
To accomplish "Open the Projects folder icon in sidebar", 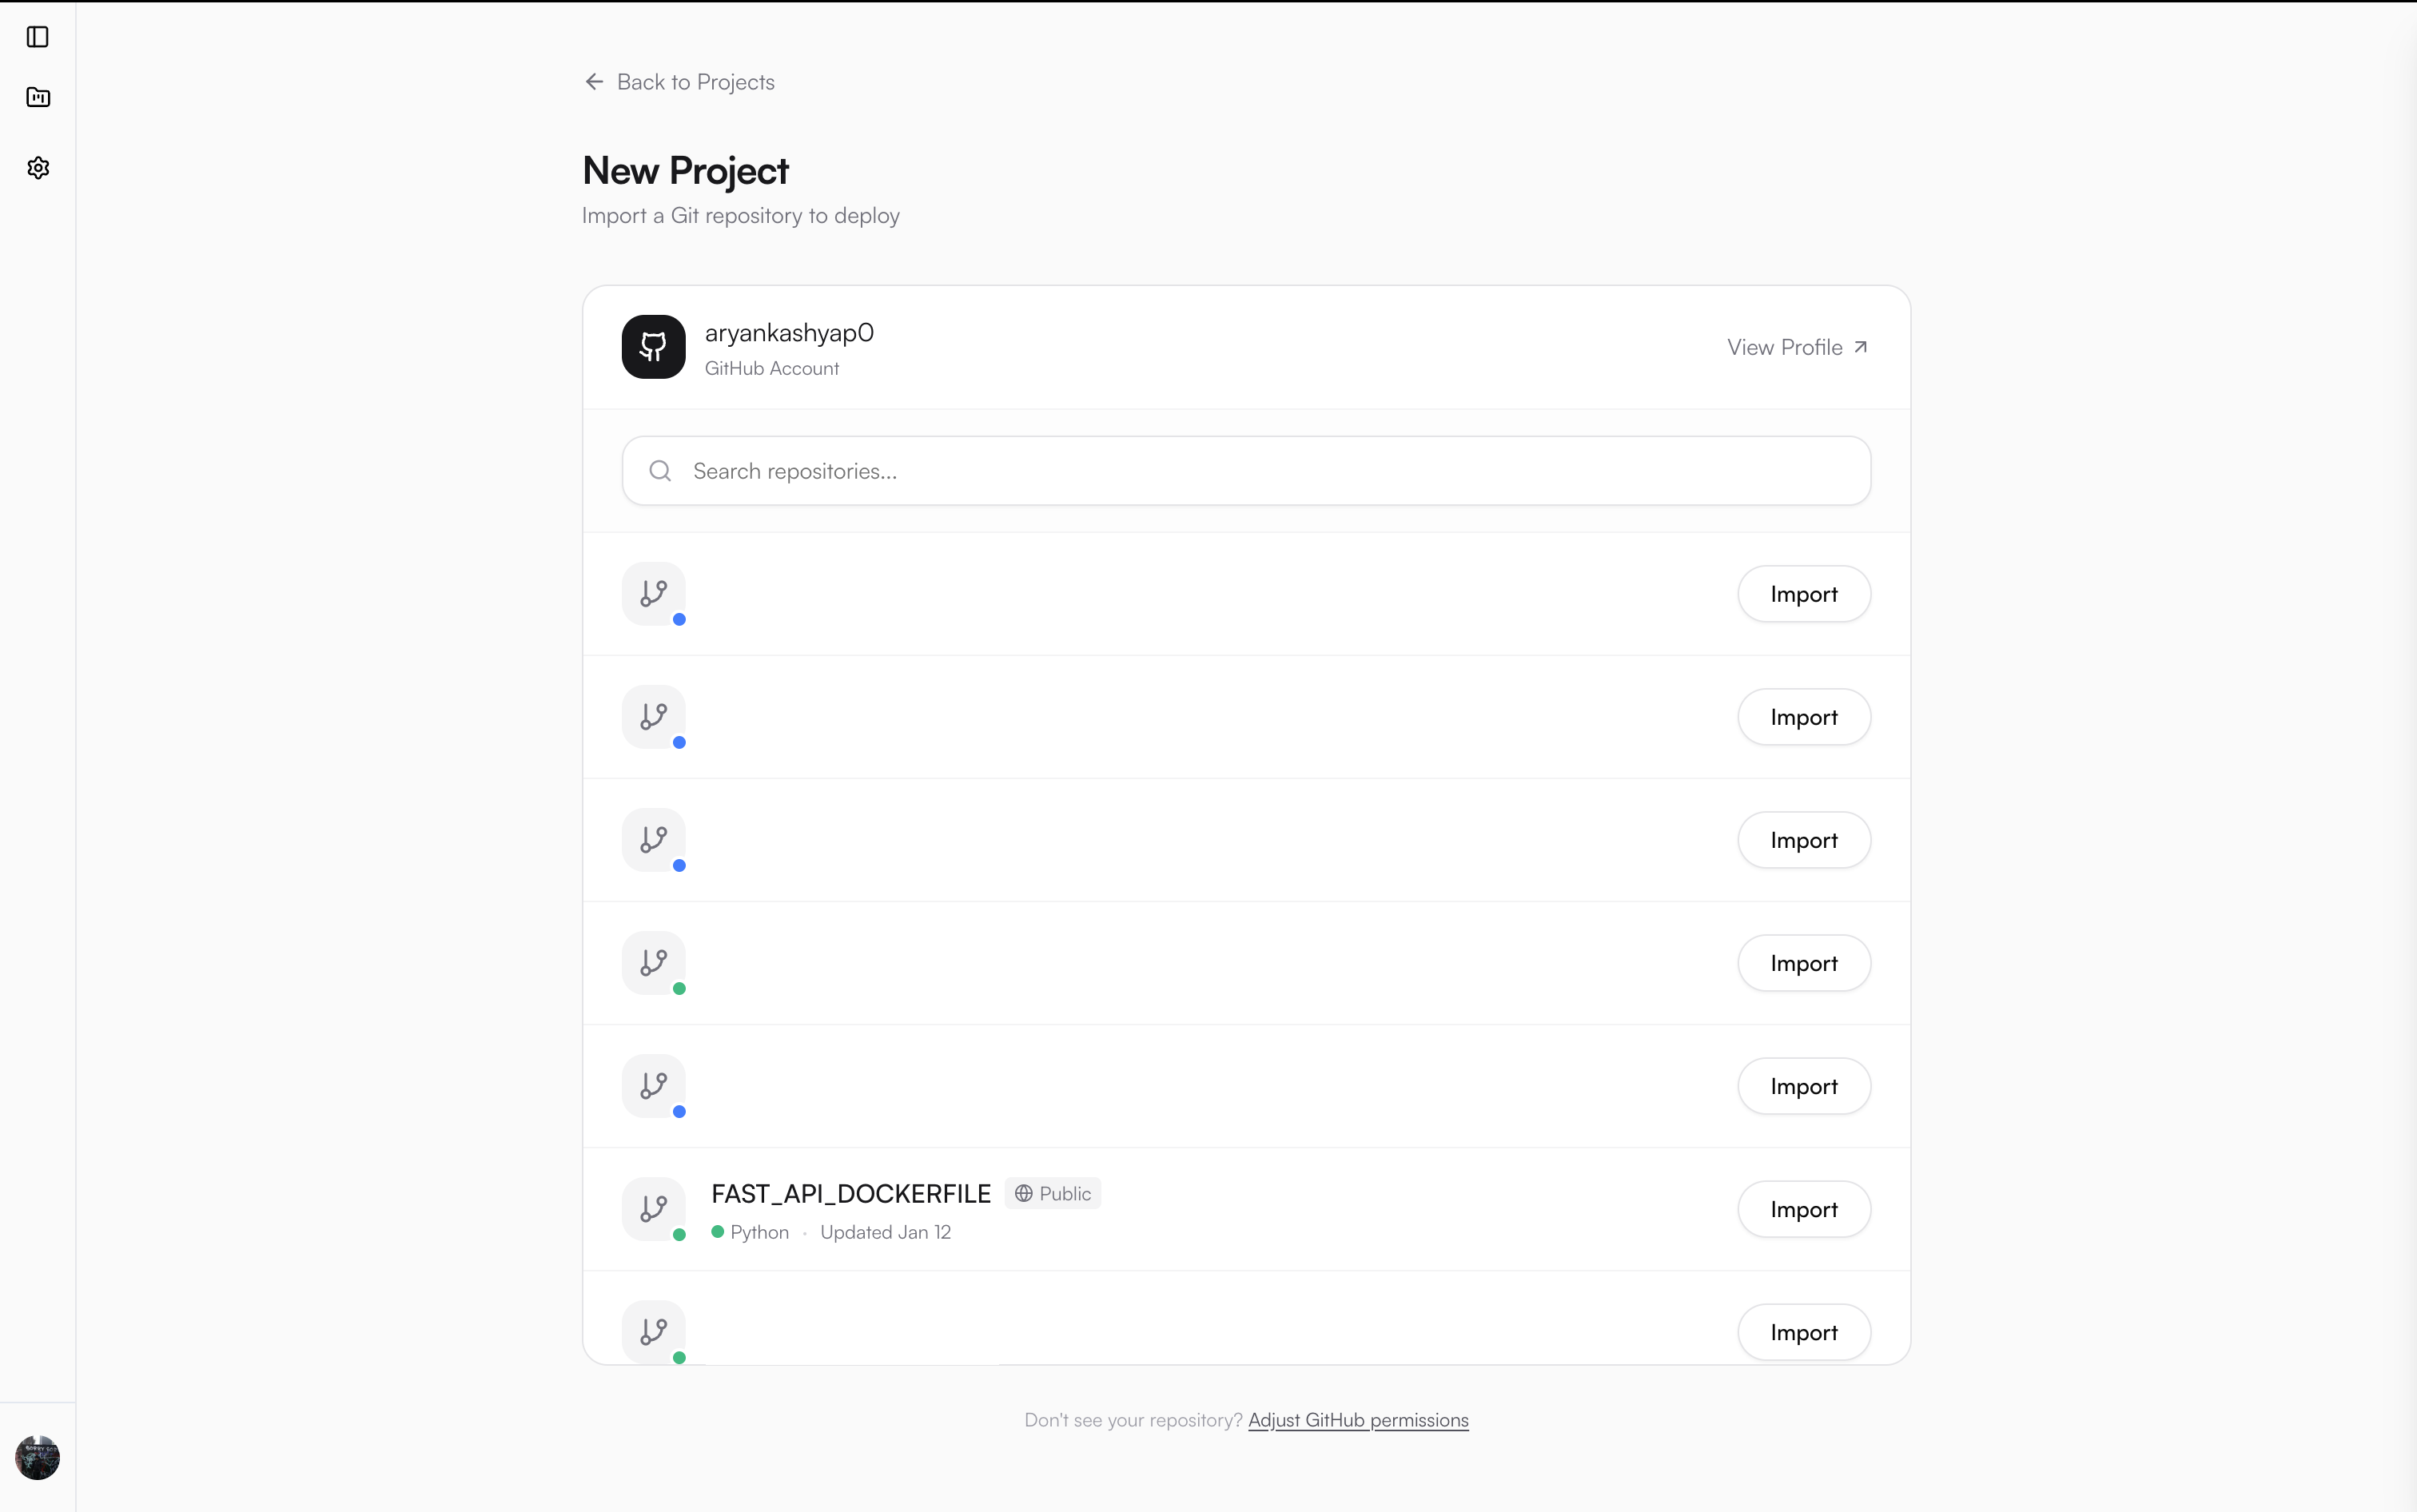I will (x=38, y=97).
